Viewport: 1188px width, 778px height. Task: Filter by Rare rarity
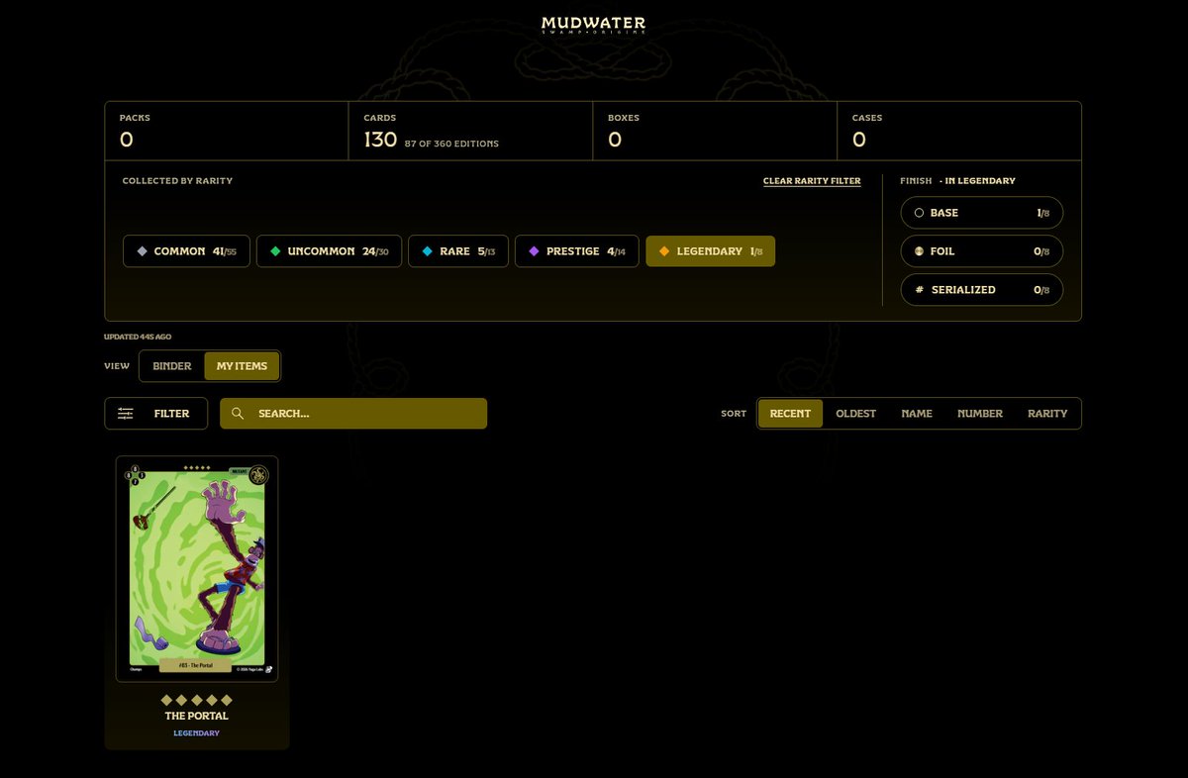tap(458, 251)
